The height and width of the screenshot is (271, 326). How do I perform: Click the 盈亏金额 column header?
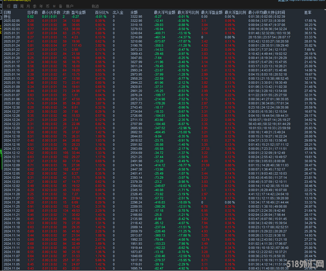(x=79, y=12)
